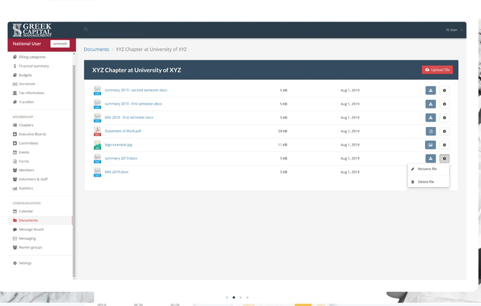Download summary 2019 - first semester.docx
481x306 pixels.
(x=430, y=104)
